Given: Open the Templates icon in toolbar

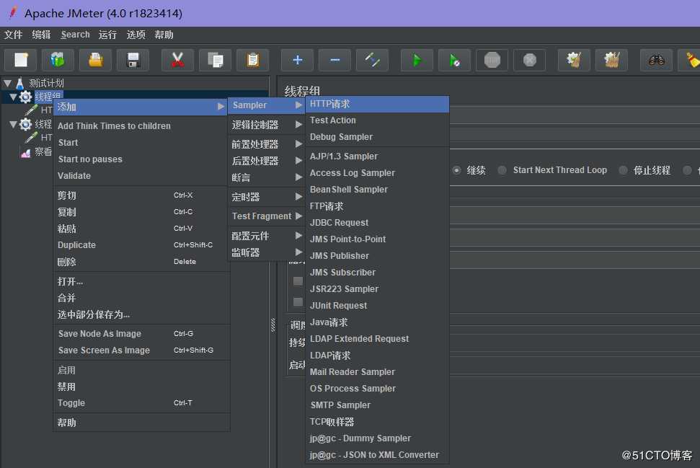Looking at the screenshot, I should pyautogui.click(x=58, y=60).
